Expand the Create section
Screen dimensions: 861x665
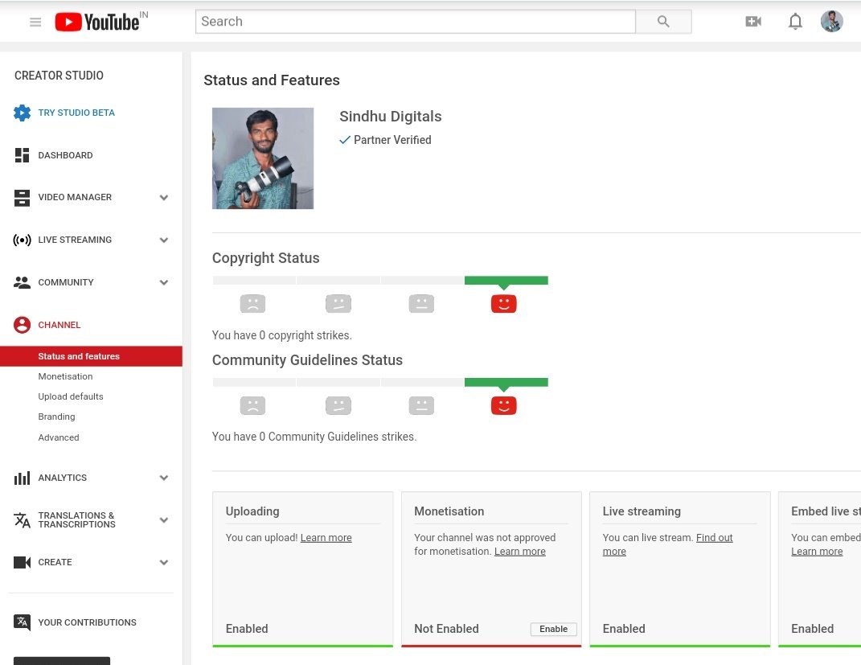coord(164,562)
